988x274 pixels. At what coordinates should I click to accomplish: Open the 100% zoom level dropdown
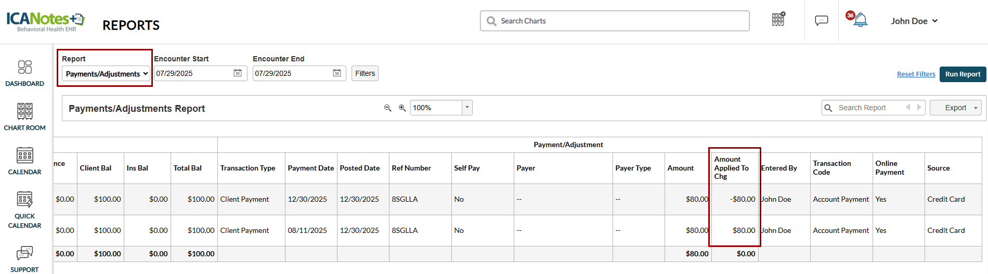[x=467, y=108]
